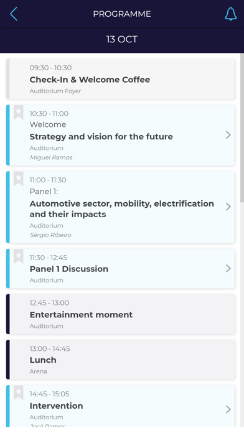Screen dimensions: 244x433
Task: Click the vertical scrollbar thumb
Action: click(x=242, y=128)
